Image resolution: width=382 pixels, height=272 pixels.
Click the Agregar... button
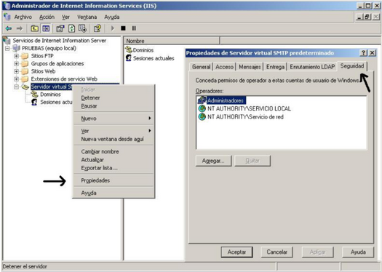click(213, 161)
